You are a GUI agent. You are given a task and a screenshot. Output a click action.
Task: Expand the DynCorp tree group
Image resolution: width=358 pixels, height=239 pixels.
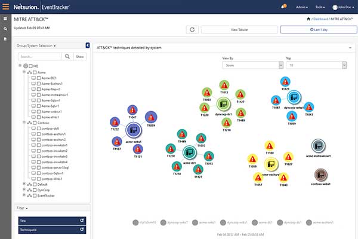point(23,189)
